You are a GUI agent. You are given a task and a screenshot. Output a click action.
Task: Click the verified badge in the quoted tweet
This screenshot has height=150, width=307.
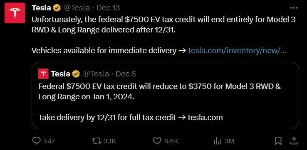click(x=76, y=74)
